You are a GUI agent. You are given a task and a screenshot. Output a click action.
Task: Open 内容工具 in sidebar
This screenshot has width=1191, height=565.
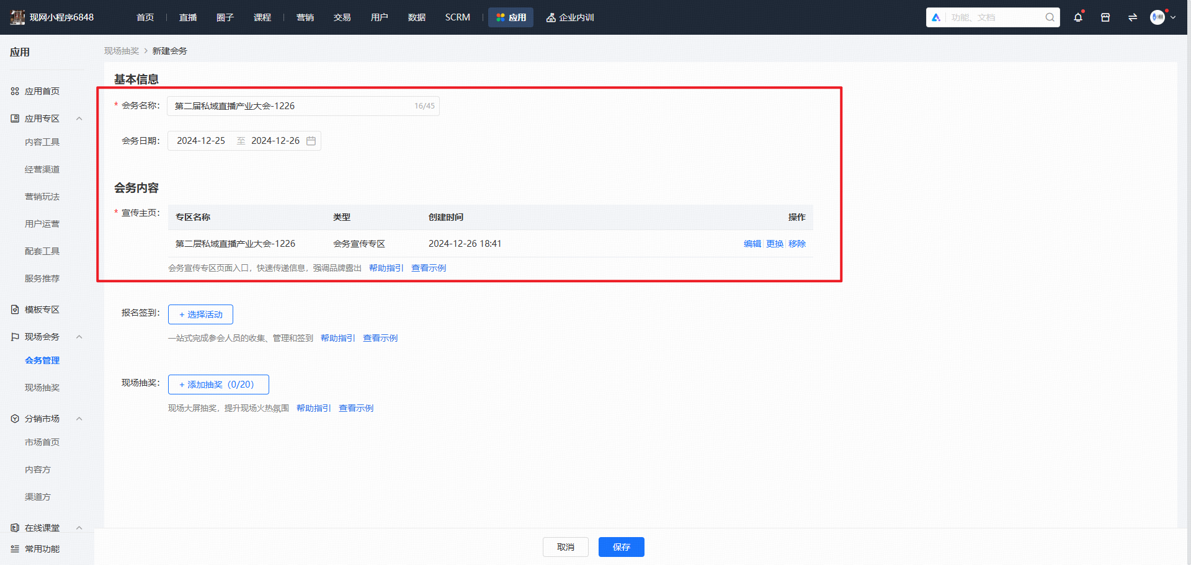coord(42,142)
